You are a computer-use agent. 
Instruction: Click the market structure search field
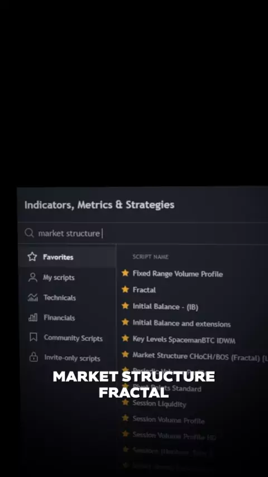point(143,233)
